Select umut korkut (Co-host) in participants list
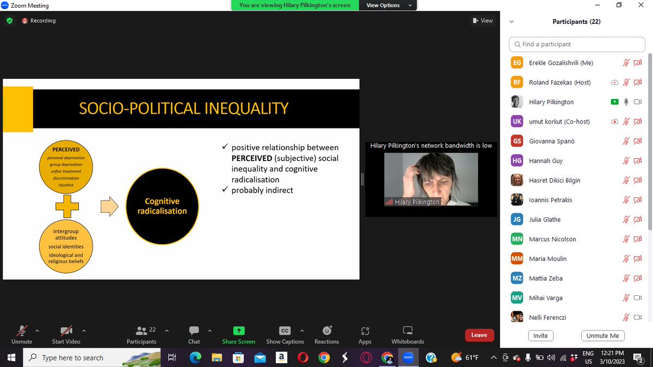 tap(577, 121)
